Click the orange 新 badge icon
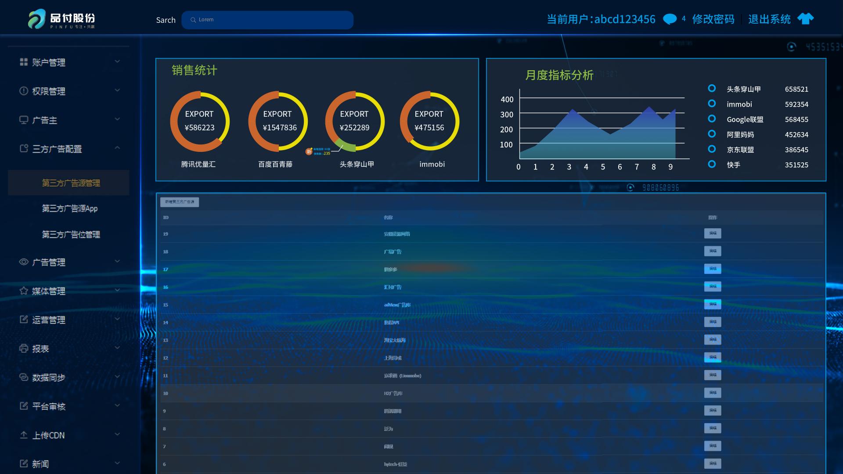This screenshot has width=843, height=474. pyautogui.click(x=309, y=151)
